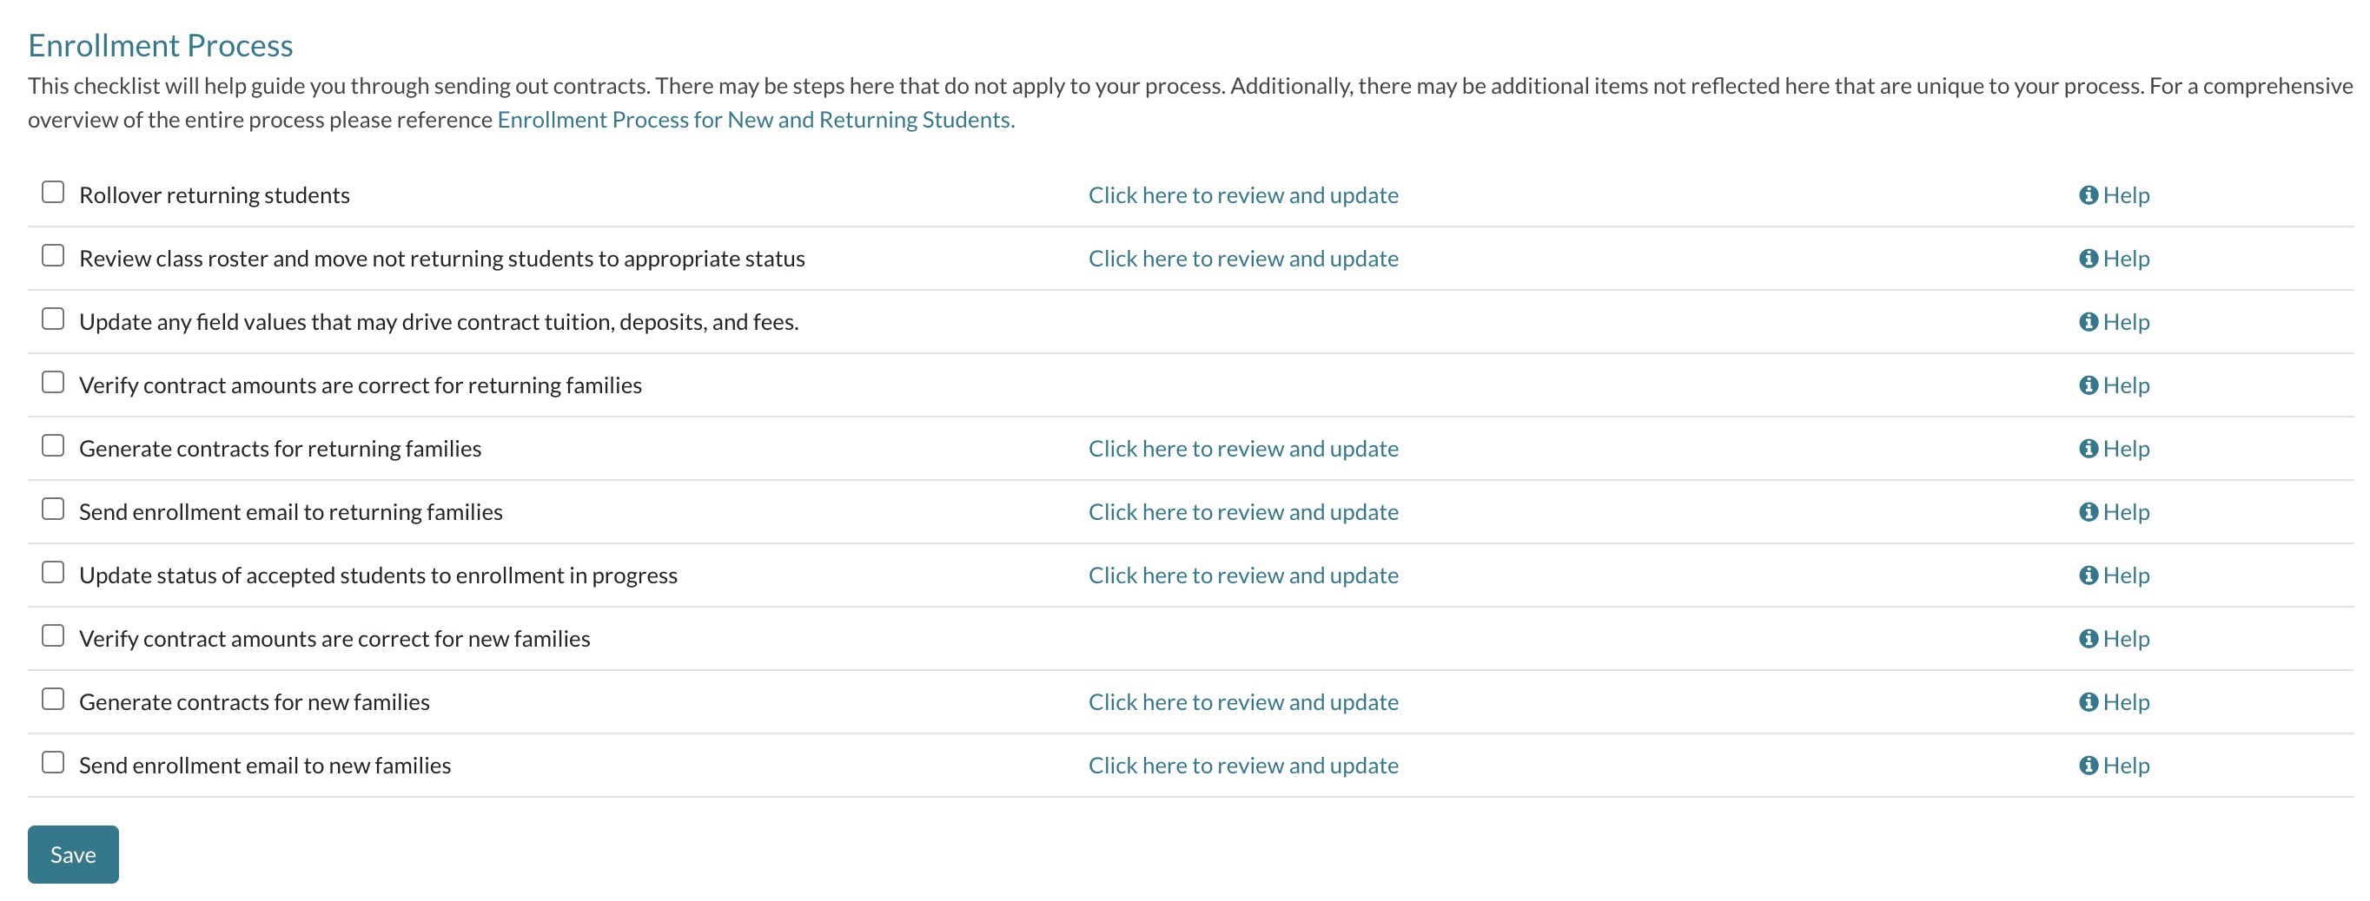This screenshot has height=901, width=2370.
Task: Open Help icon for Verify returning families amounts
Action: tap(2088, 385)
